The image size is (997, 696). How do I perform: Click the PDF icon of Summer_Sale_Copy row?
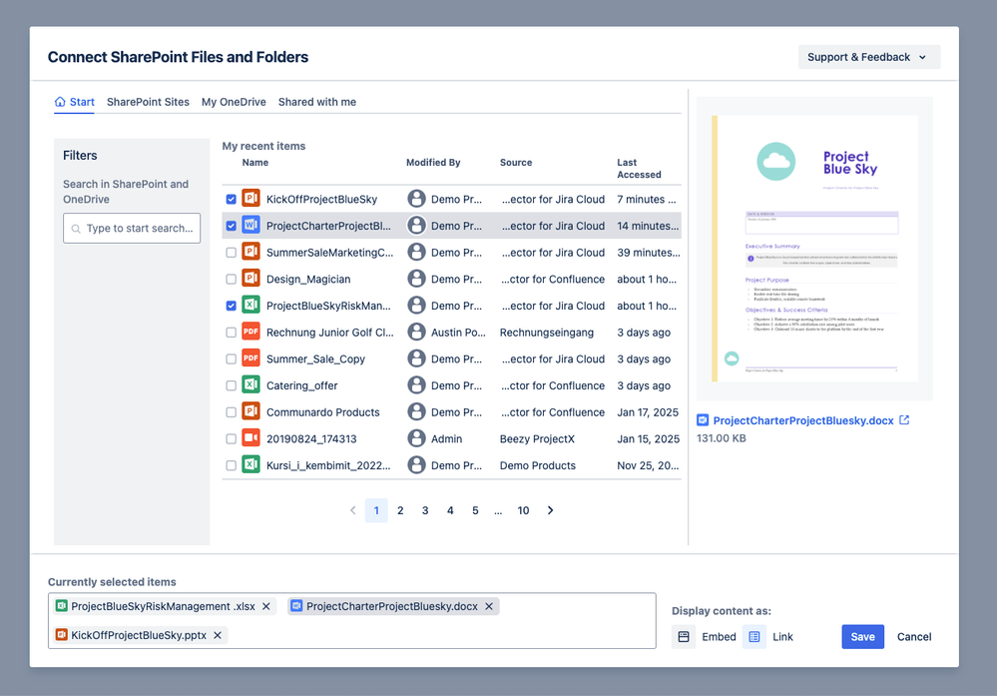pos(250,358)
